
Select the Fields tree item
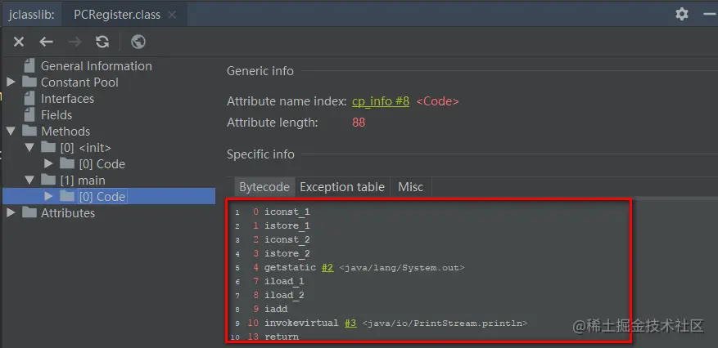tap(56, 115)
